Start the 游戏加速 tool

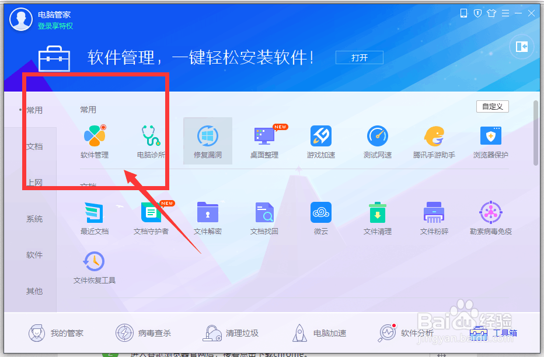pyautogui.click(x=321, y=141)
